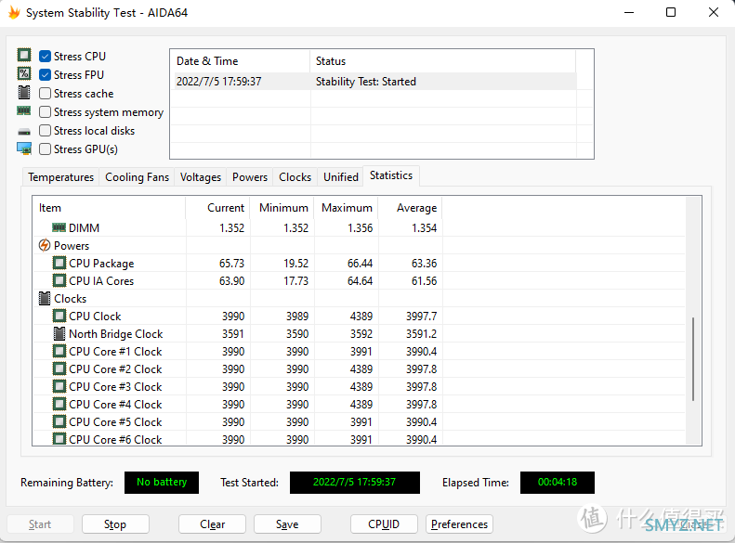The height and width of the screenshot is (543, 735).
Task: Click the disabled Start button
Action: click(x=40, y=524)
